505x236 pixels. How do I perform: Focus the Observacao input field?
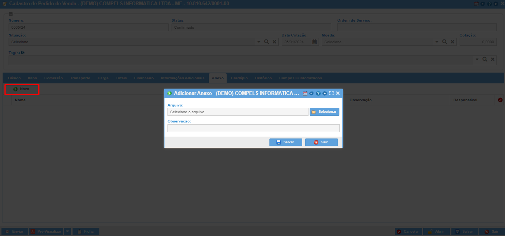tap(253, 128)
